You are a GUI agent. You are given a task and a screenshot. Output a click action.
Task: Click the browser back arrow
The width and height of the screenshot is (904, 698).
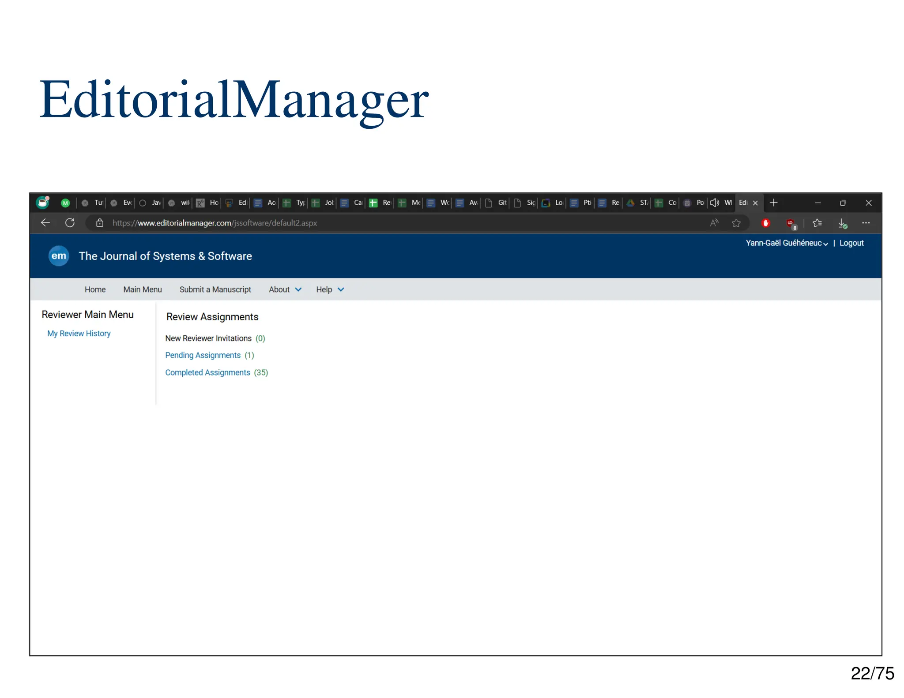point(45,223)
